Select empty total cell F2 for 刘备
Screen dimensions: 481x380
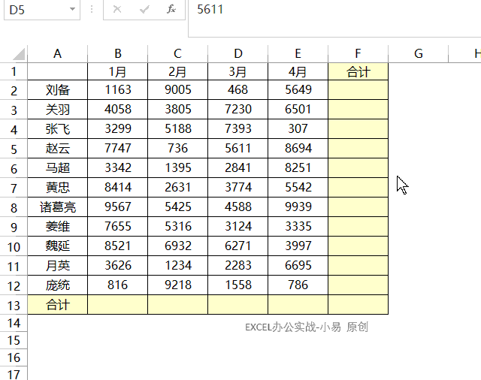coord(358,90)
